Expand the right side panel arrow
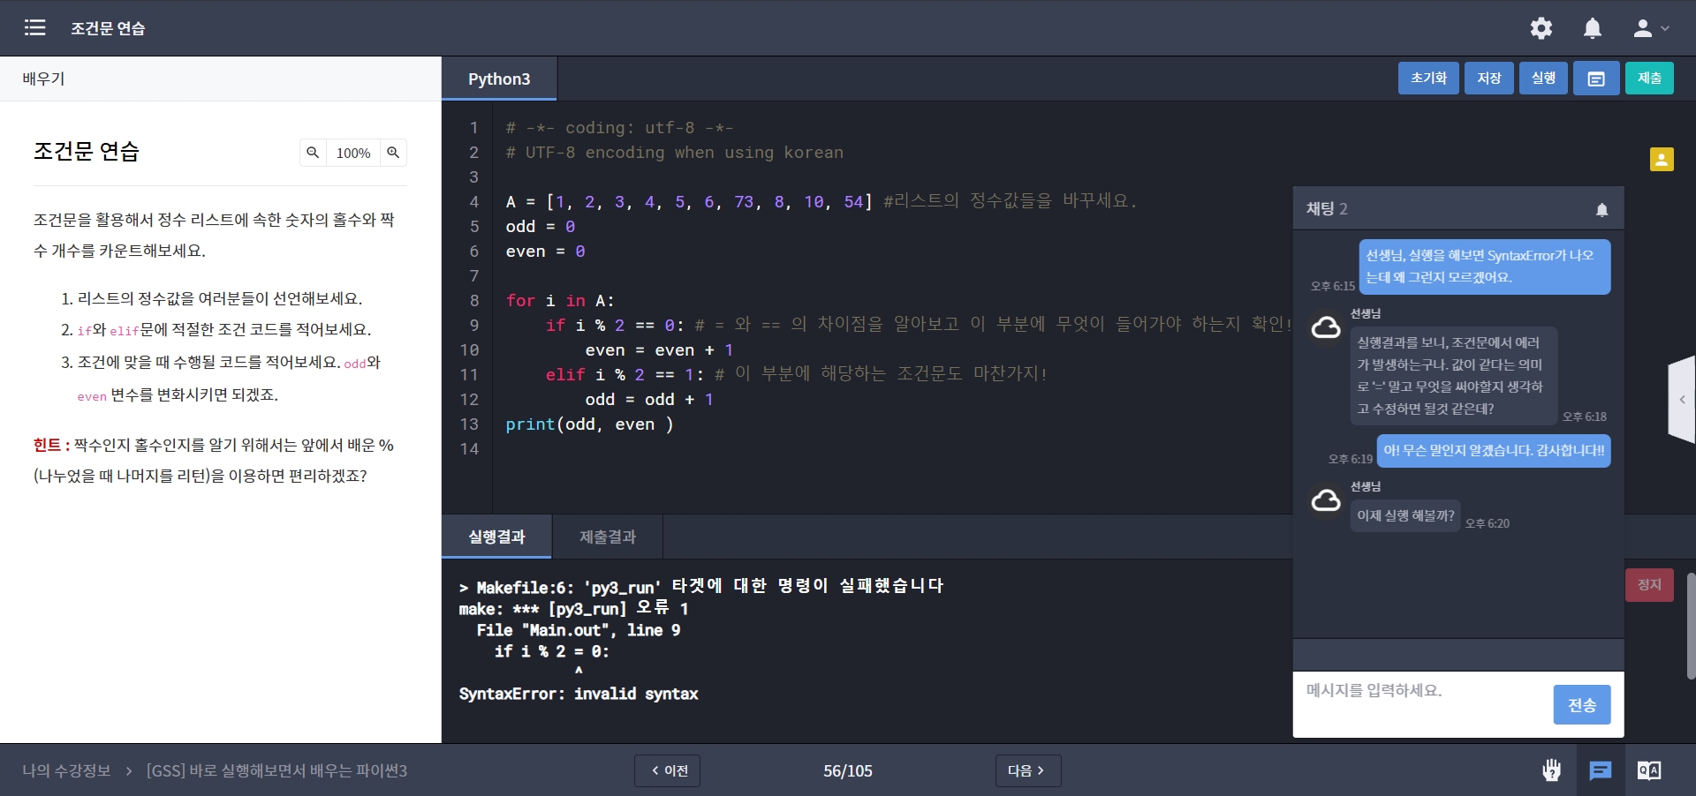This screenshot has height=796, width=1696. [1682, 400]
